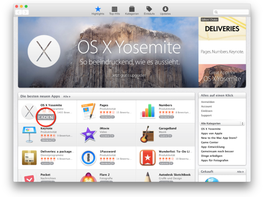Viewport: 264px width, 197px height.
Task: Open App-Entwicklung sidebar link
Action: point(212,147)
